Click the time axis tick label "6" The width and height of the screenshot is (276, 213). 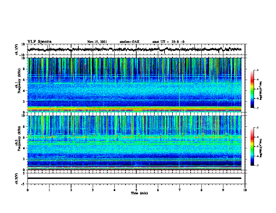click(158, 190)
